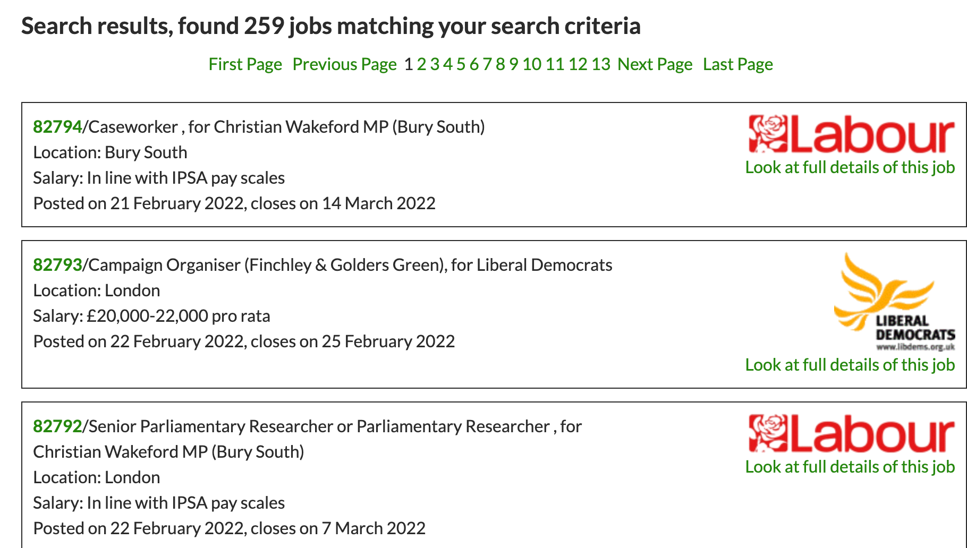This screenshot has width=967, height=548.
Task: Go to the Previous Page of results
Action: [344, 64]
